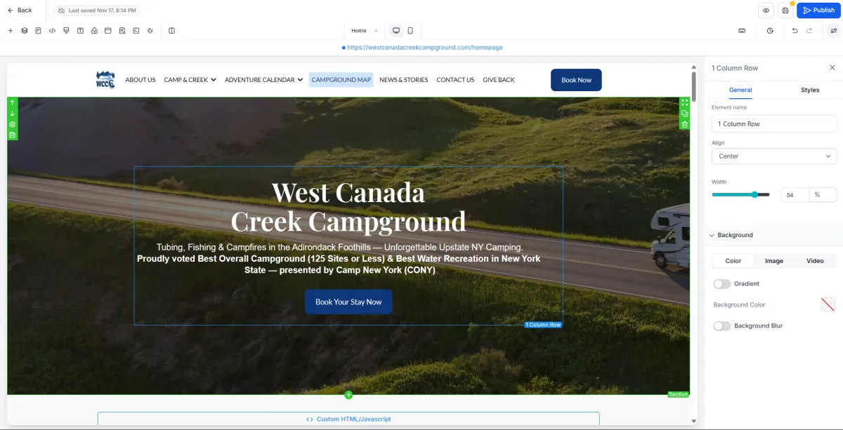The height and width of the screenshot is (430, 843).
Task: Click the West Canada Creek Campground heading
Action: [348, 206]
